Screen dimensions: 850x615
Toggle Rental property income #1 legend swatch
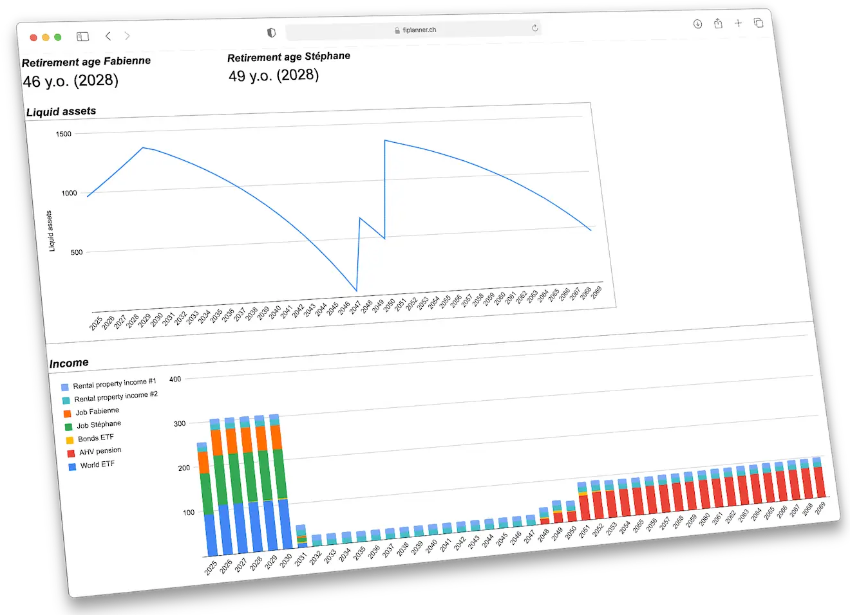tap(65, 387)
